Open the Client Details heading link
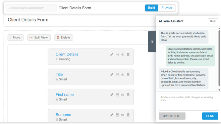Viewport: 221px width, 124px height. point(67,54)
